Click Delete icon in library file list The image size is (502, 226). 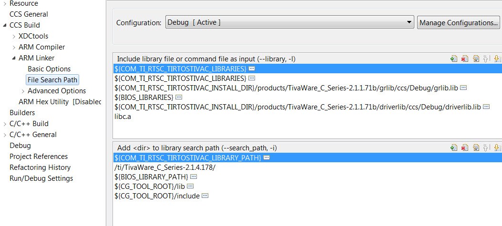click(464, 59)
